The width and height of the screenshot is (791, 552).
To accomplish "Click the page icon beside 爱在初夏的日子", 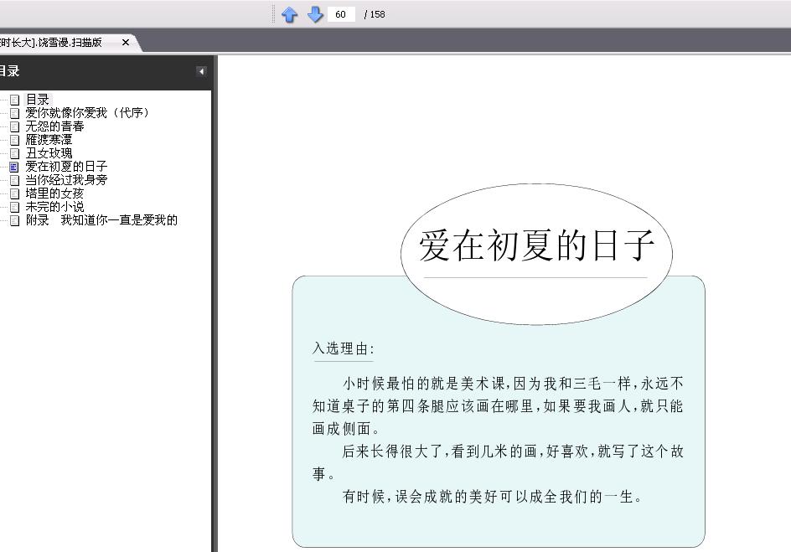I will point(14,167).
